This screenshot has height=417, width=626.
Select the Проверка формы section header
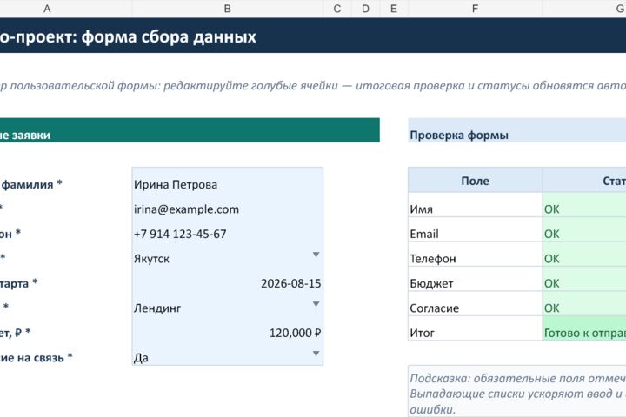pyautogui.click(x=517, y=130)
